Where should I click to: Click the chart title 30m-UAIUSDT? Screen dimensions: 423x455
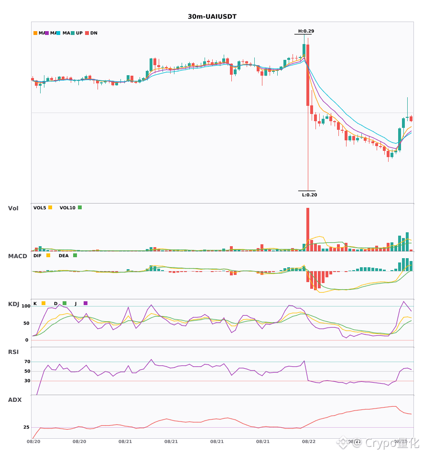click(x=212, y=17)
